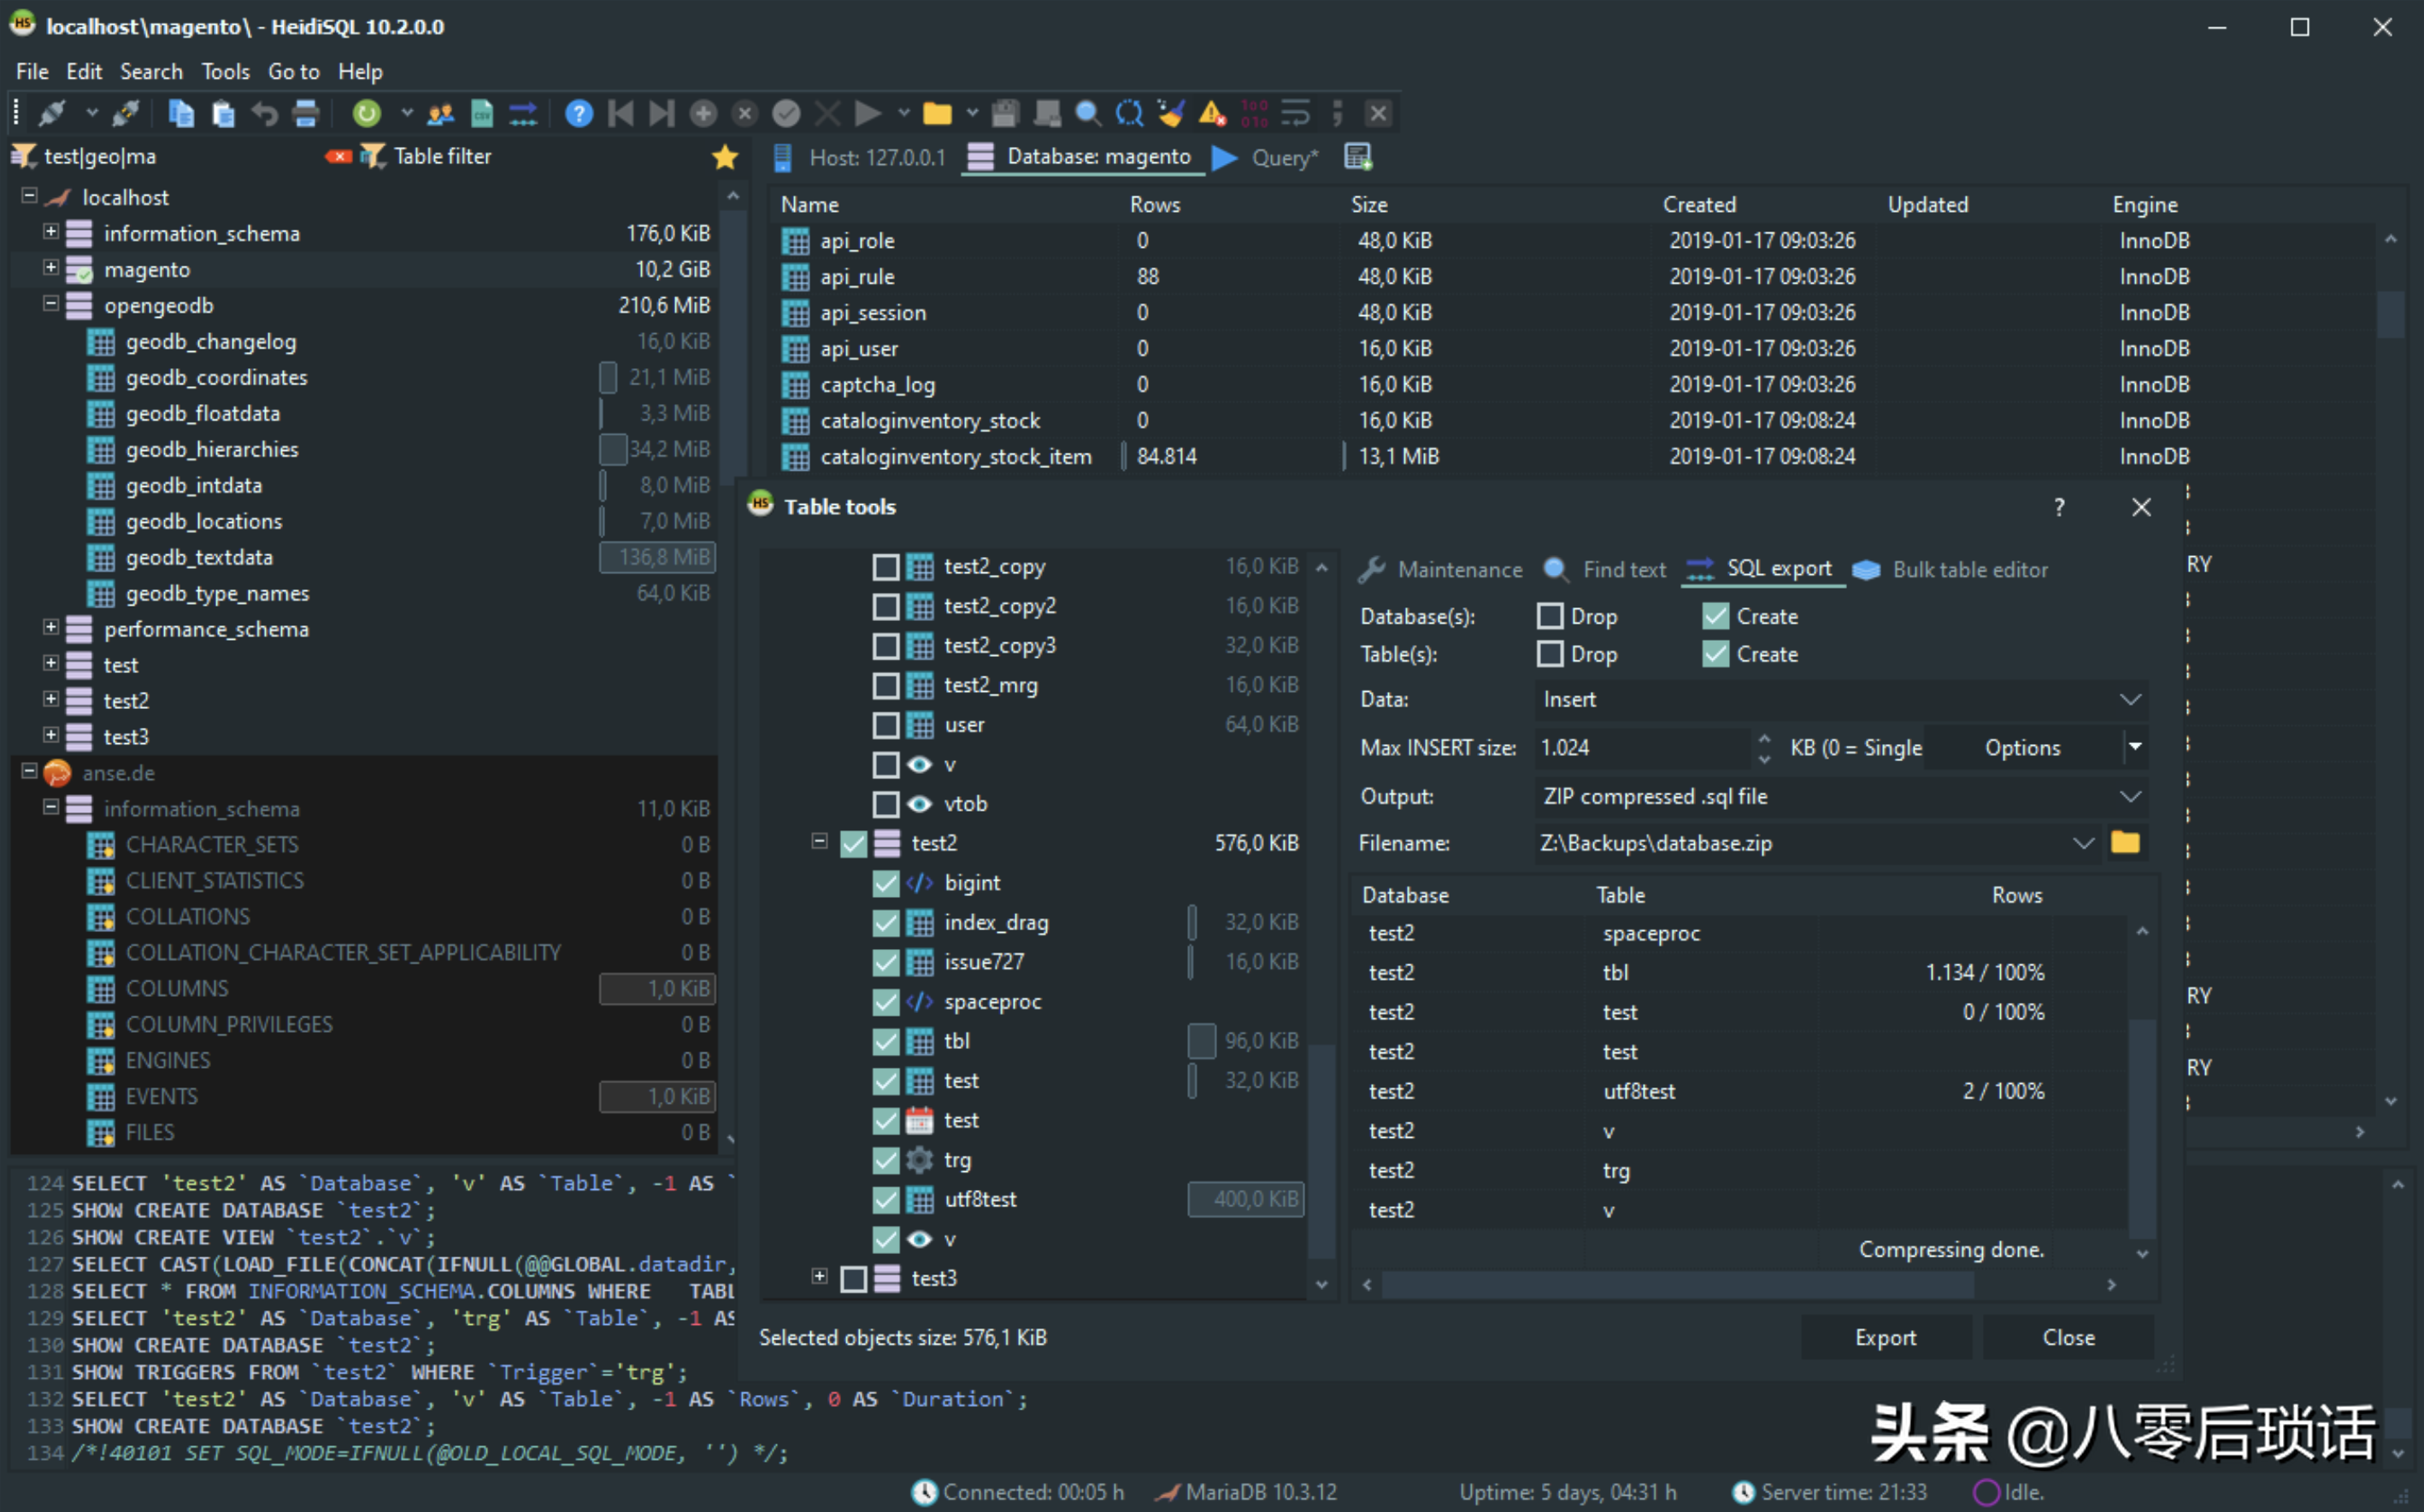Click the Paste icon in main toolbar

pos(223,113)
